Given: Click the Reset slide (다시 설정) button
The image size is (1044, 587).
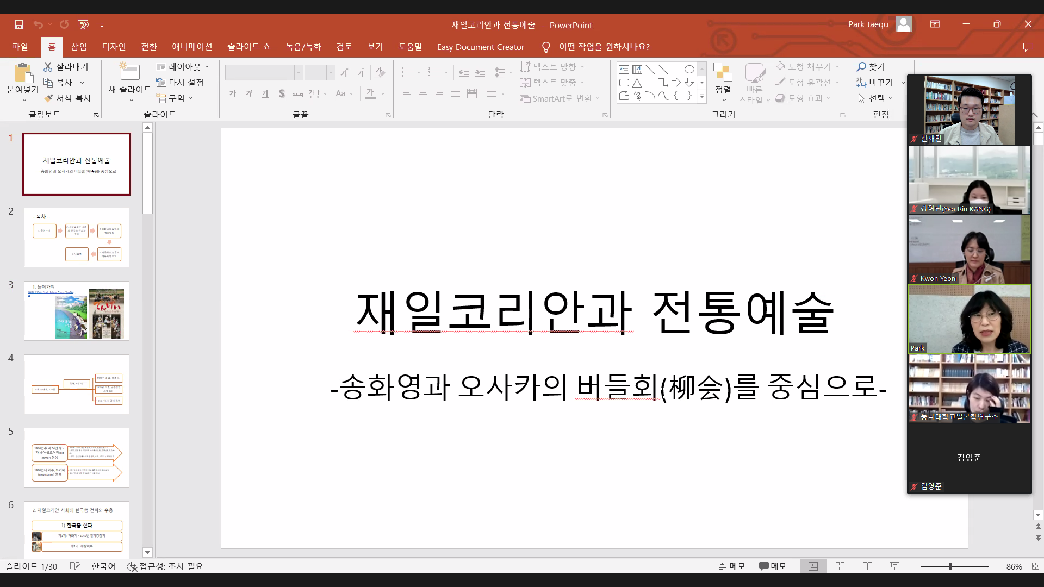Looking at the screenshot, I should (x=180, y=83).
